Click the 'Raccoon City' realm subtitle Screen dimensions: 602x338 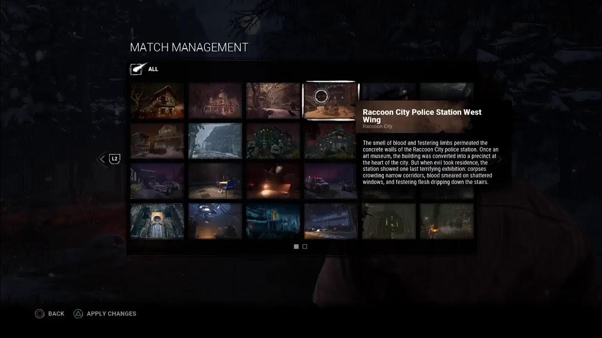(x=377, y=127)
